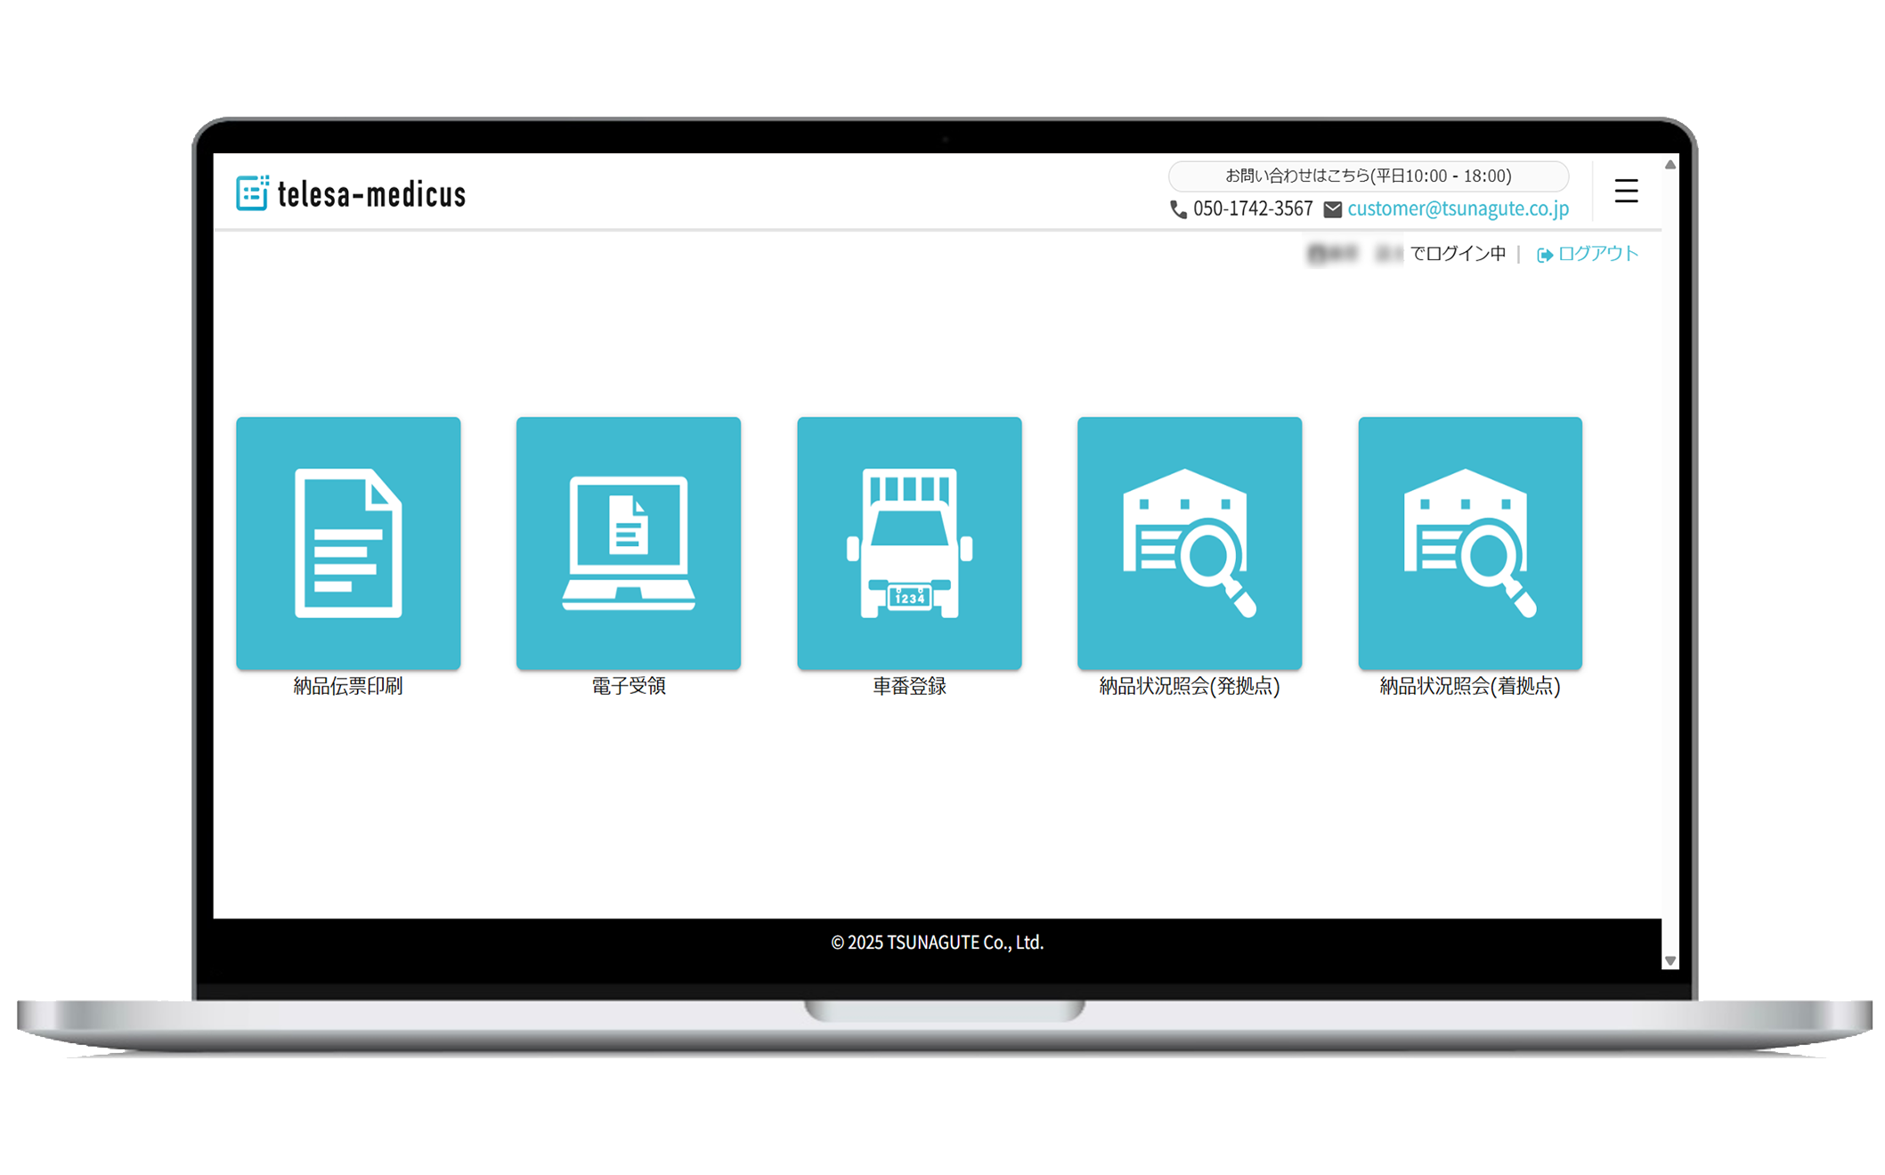Open the 納品伝票印刷 document tile
1885x1175 pixels.
(348, 543)
